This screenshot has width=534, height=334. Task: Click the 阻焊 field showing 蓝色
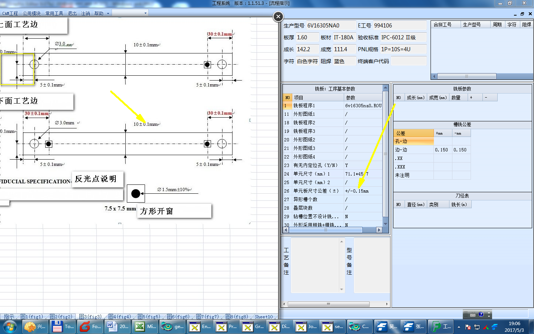[x=344, y=61]
